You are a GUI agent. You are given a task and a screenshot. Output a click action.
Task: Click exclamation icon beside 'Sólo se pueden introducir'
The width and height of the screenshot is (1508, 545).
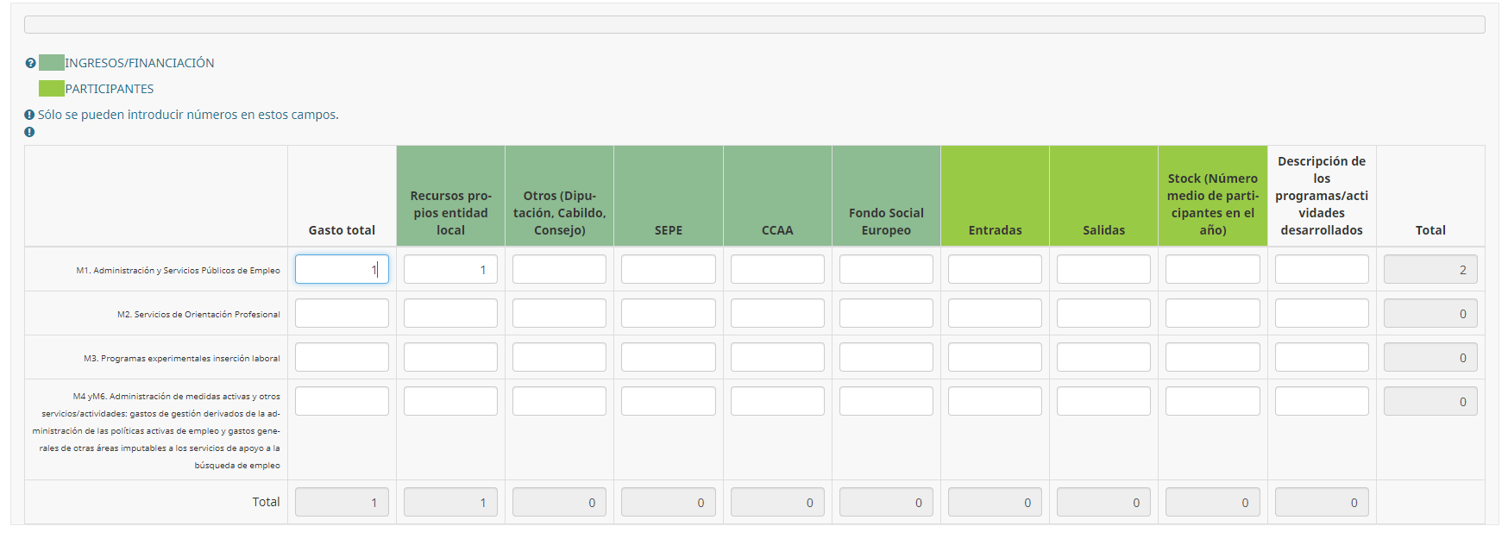click(29, 115)
